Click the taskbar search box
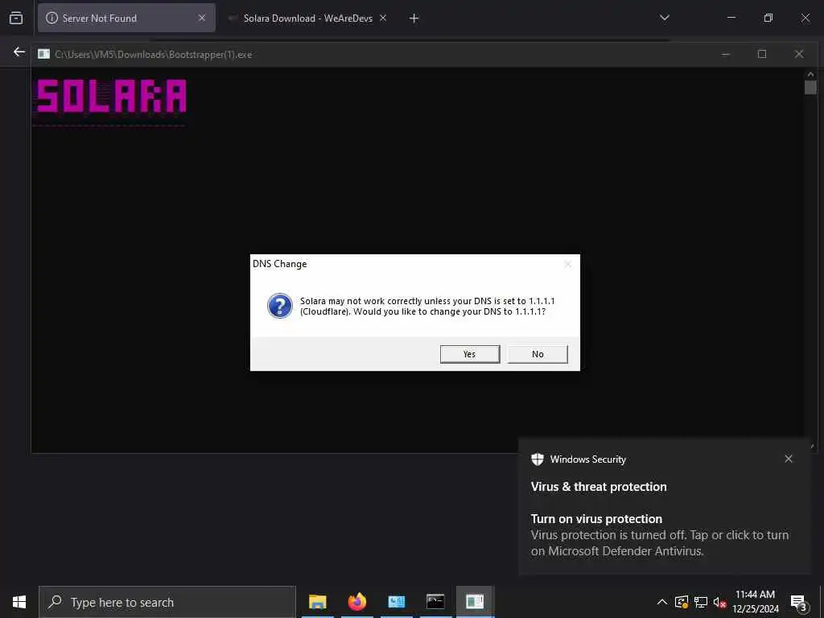 pos(167,602)
